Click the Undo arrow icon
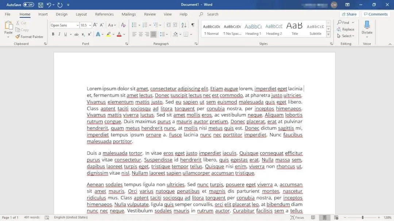394x221 pixels. 49,5
